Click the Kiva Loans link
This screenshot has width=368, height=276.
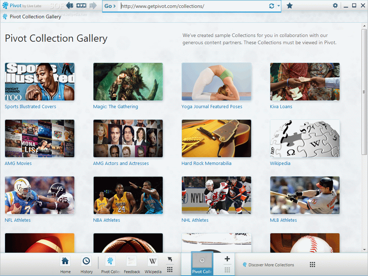pyautogui.click(x=281, y=106)
